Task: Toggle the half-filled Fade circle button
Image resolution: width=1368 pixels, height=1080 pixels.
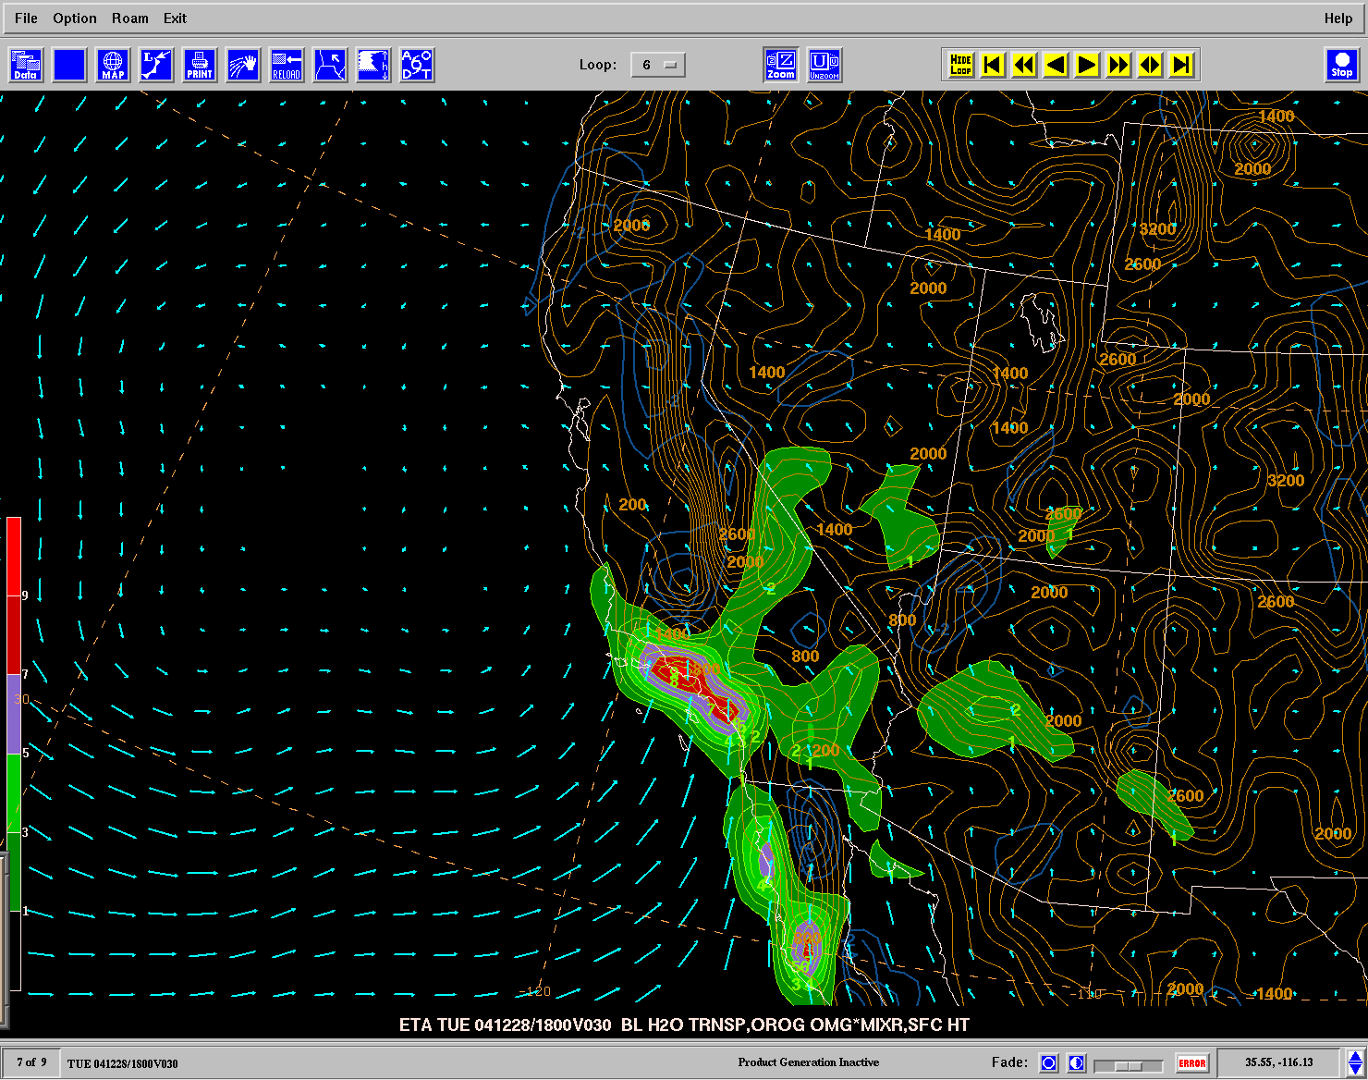Action: point(1076,1063)
